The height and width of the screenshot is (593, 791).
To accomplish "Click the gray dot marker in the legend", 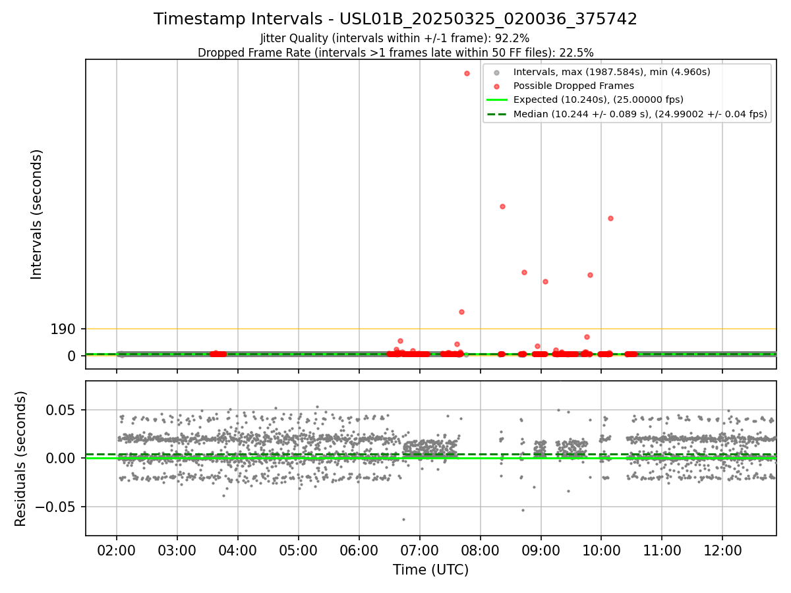I will point(497,72).
